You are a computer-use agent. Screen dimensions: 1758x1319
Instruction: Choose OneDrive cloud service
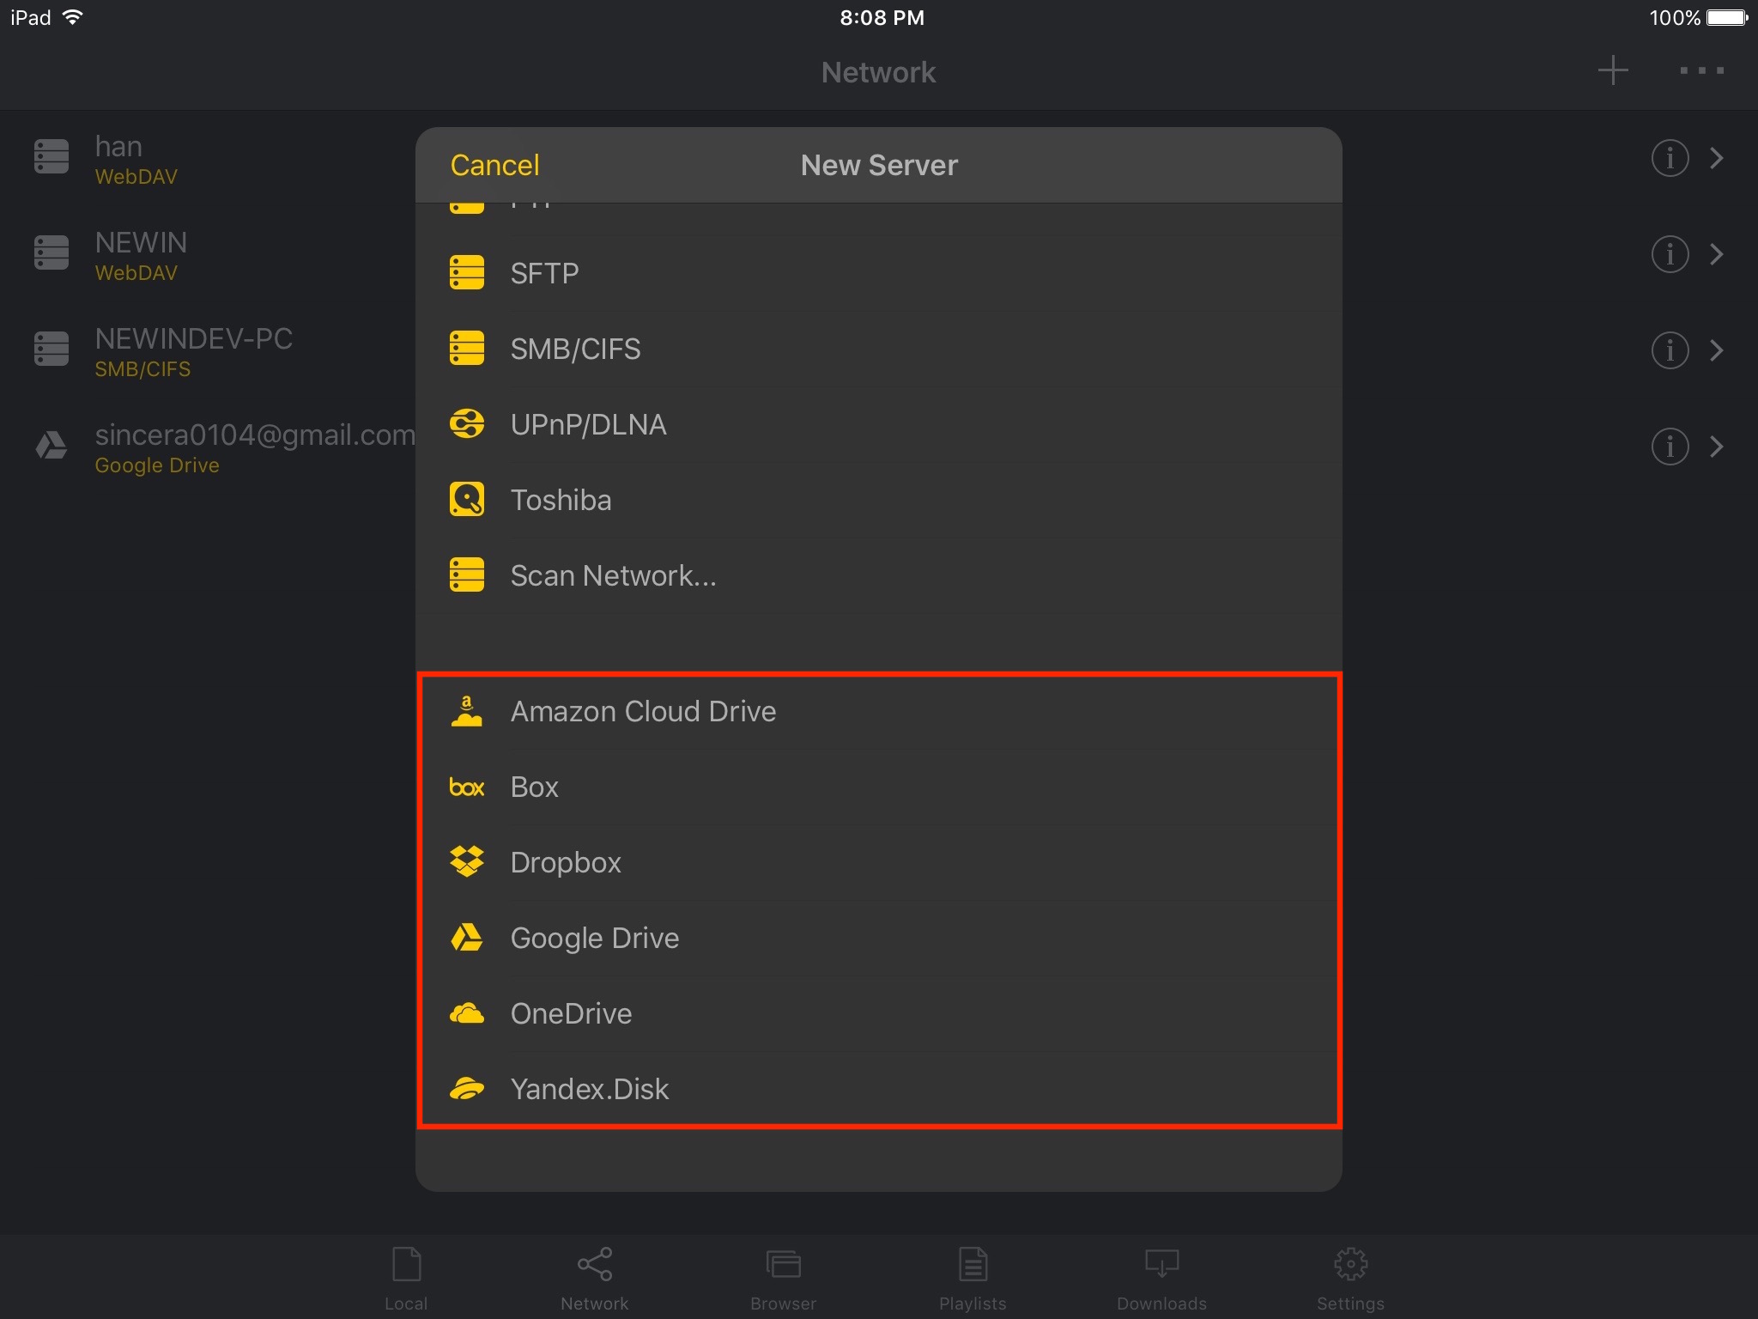click(879, 1013)
